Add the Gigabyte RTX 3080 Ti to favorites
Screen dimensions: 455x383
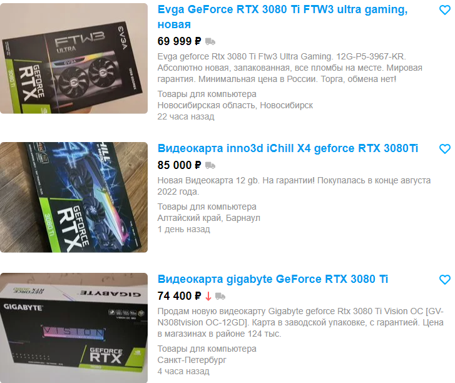pos(444,280)
